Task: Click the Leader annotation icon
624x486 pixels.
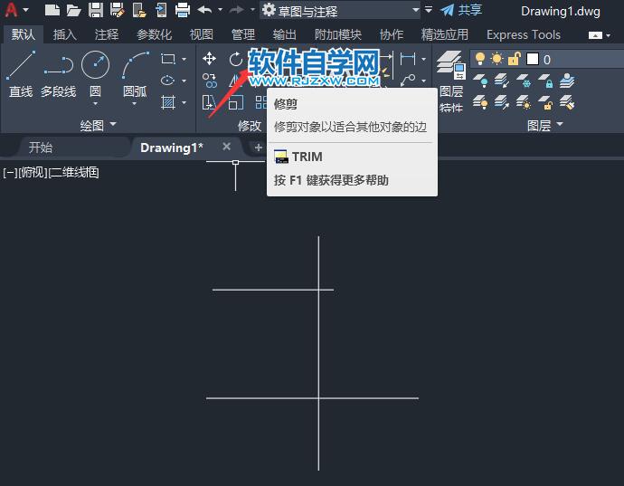Action: click(408, 80)
